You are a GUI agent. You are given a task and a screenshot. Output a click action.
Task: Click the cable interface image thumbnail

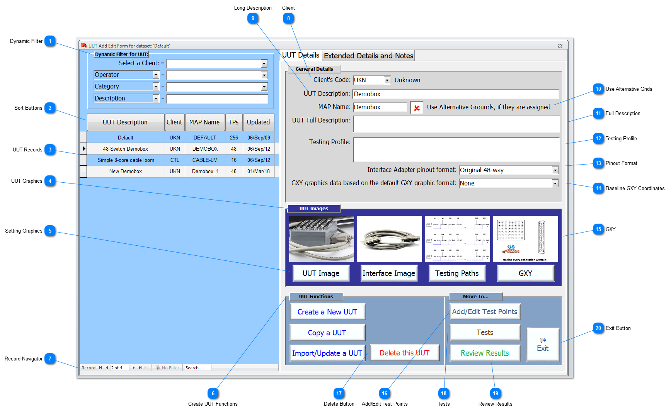point(389,239)
